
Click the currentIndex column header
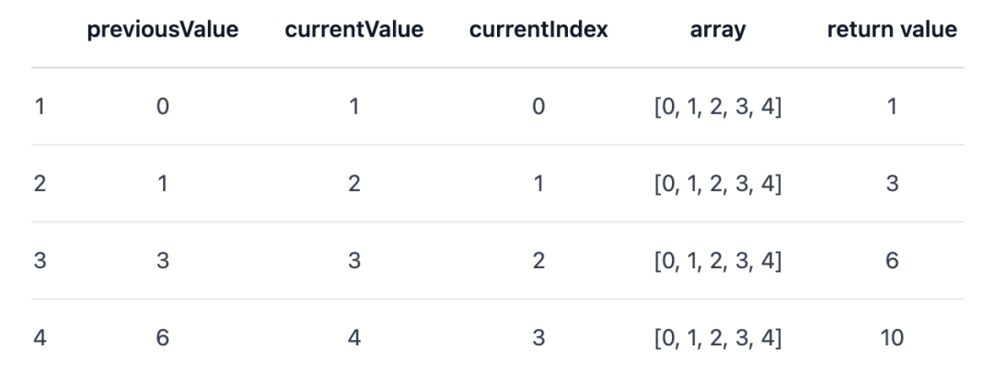click(x=538, y=29)
